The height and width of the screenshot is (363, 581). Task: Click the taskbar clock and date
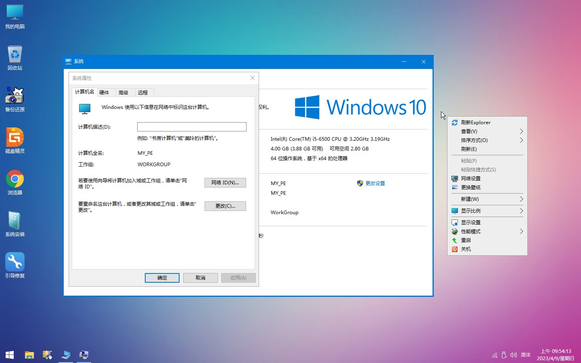556,355
